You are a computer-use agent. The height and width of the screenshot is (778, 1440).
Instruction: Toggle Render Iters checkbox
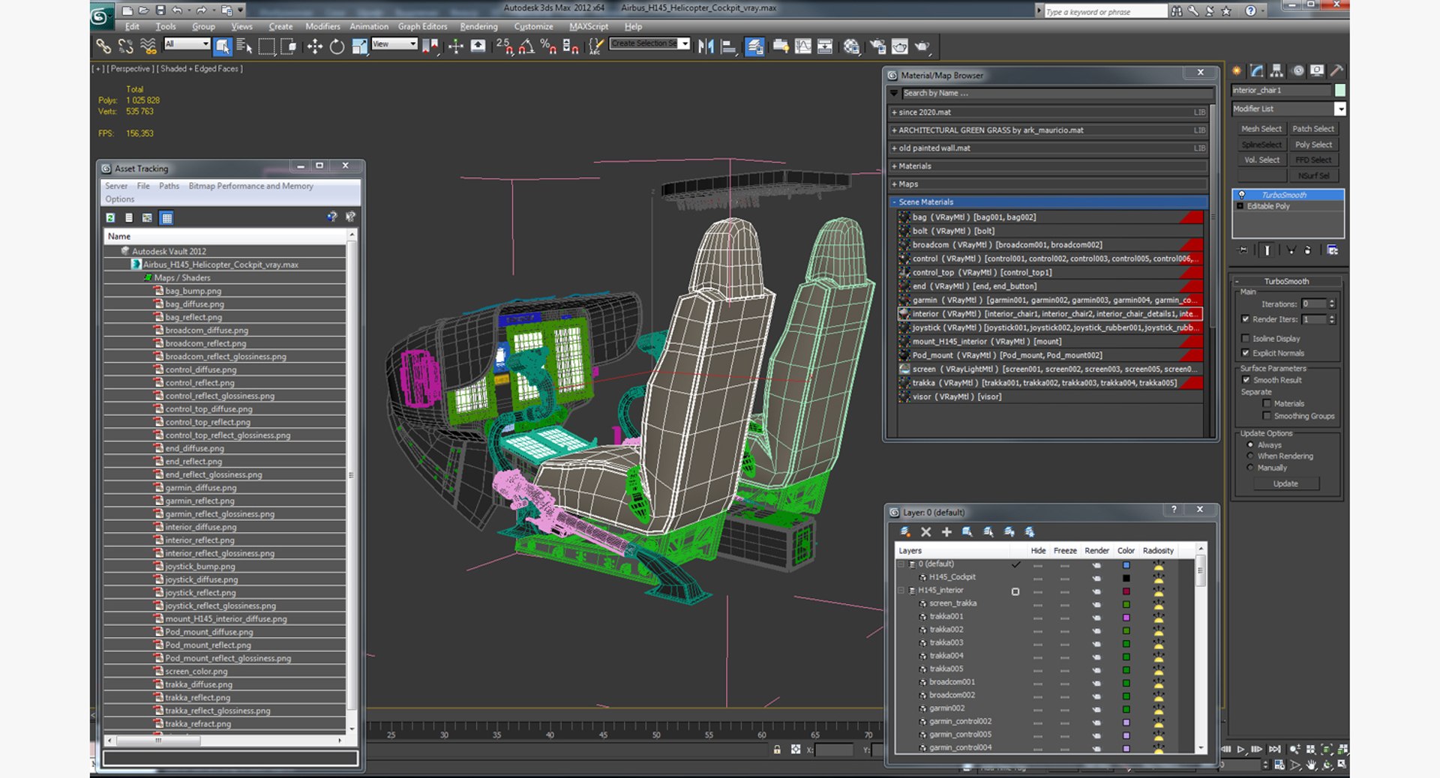pos(1246,319)
